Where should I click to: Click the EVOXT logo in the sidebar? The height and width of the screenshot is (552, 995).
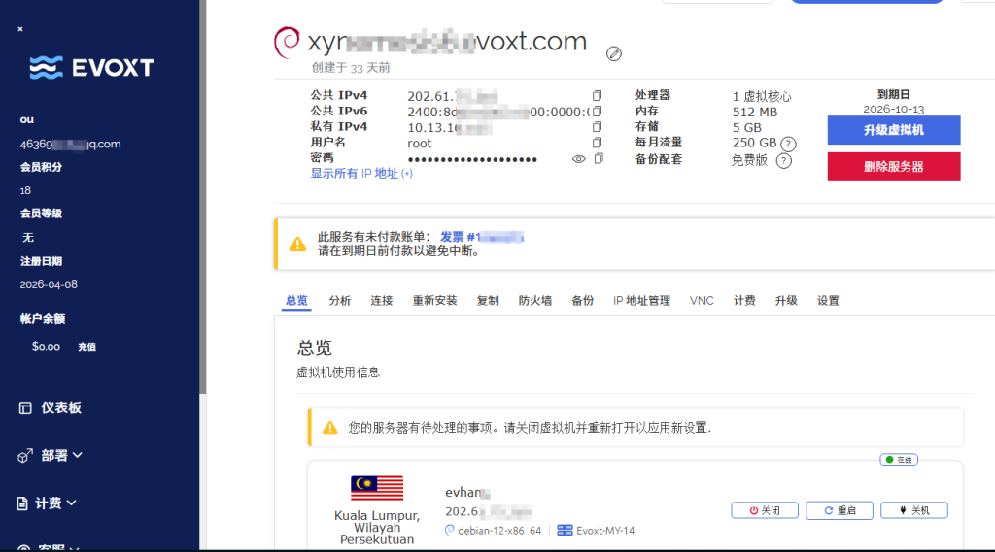(x=92, y=67)
